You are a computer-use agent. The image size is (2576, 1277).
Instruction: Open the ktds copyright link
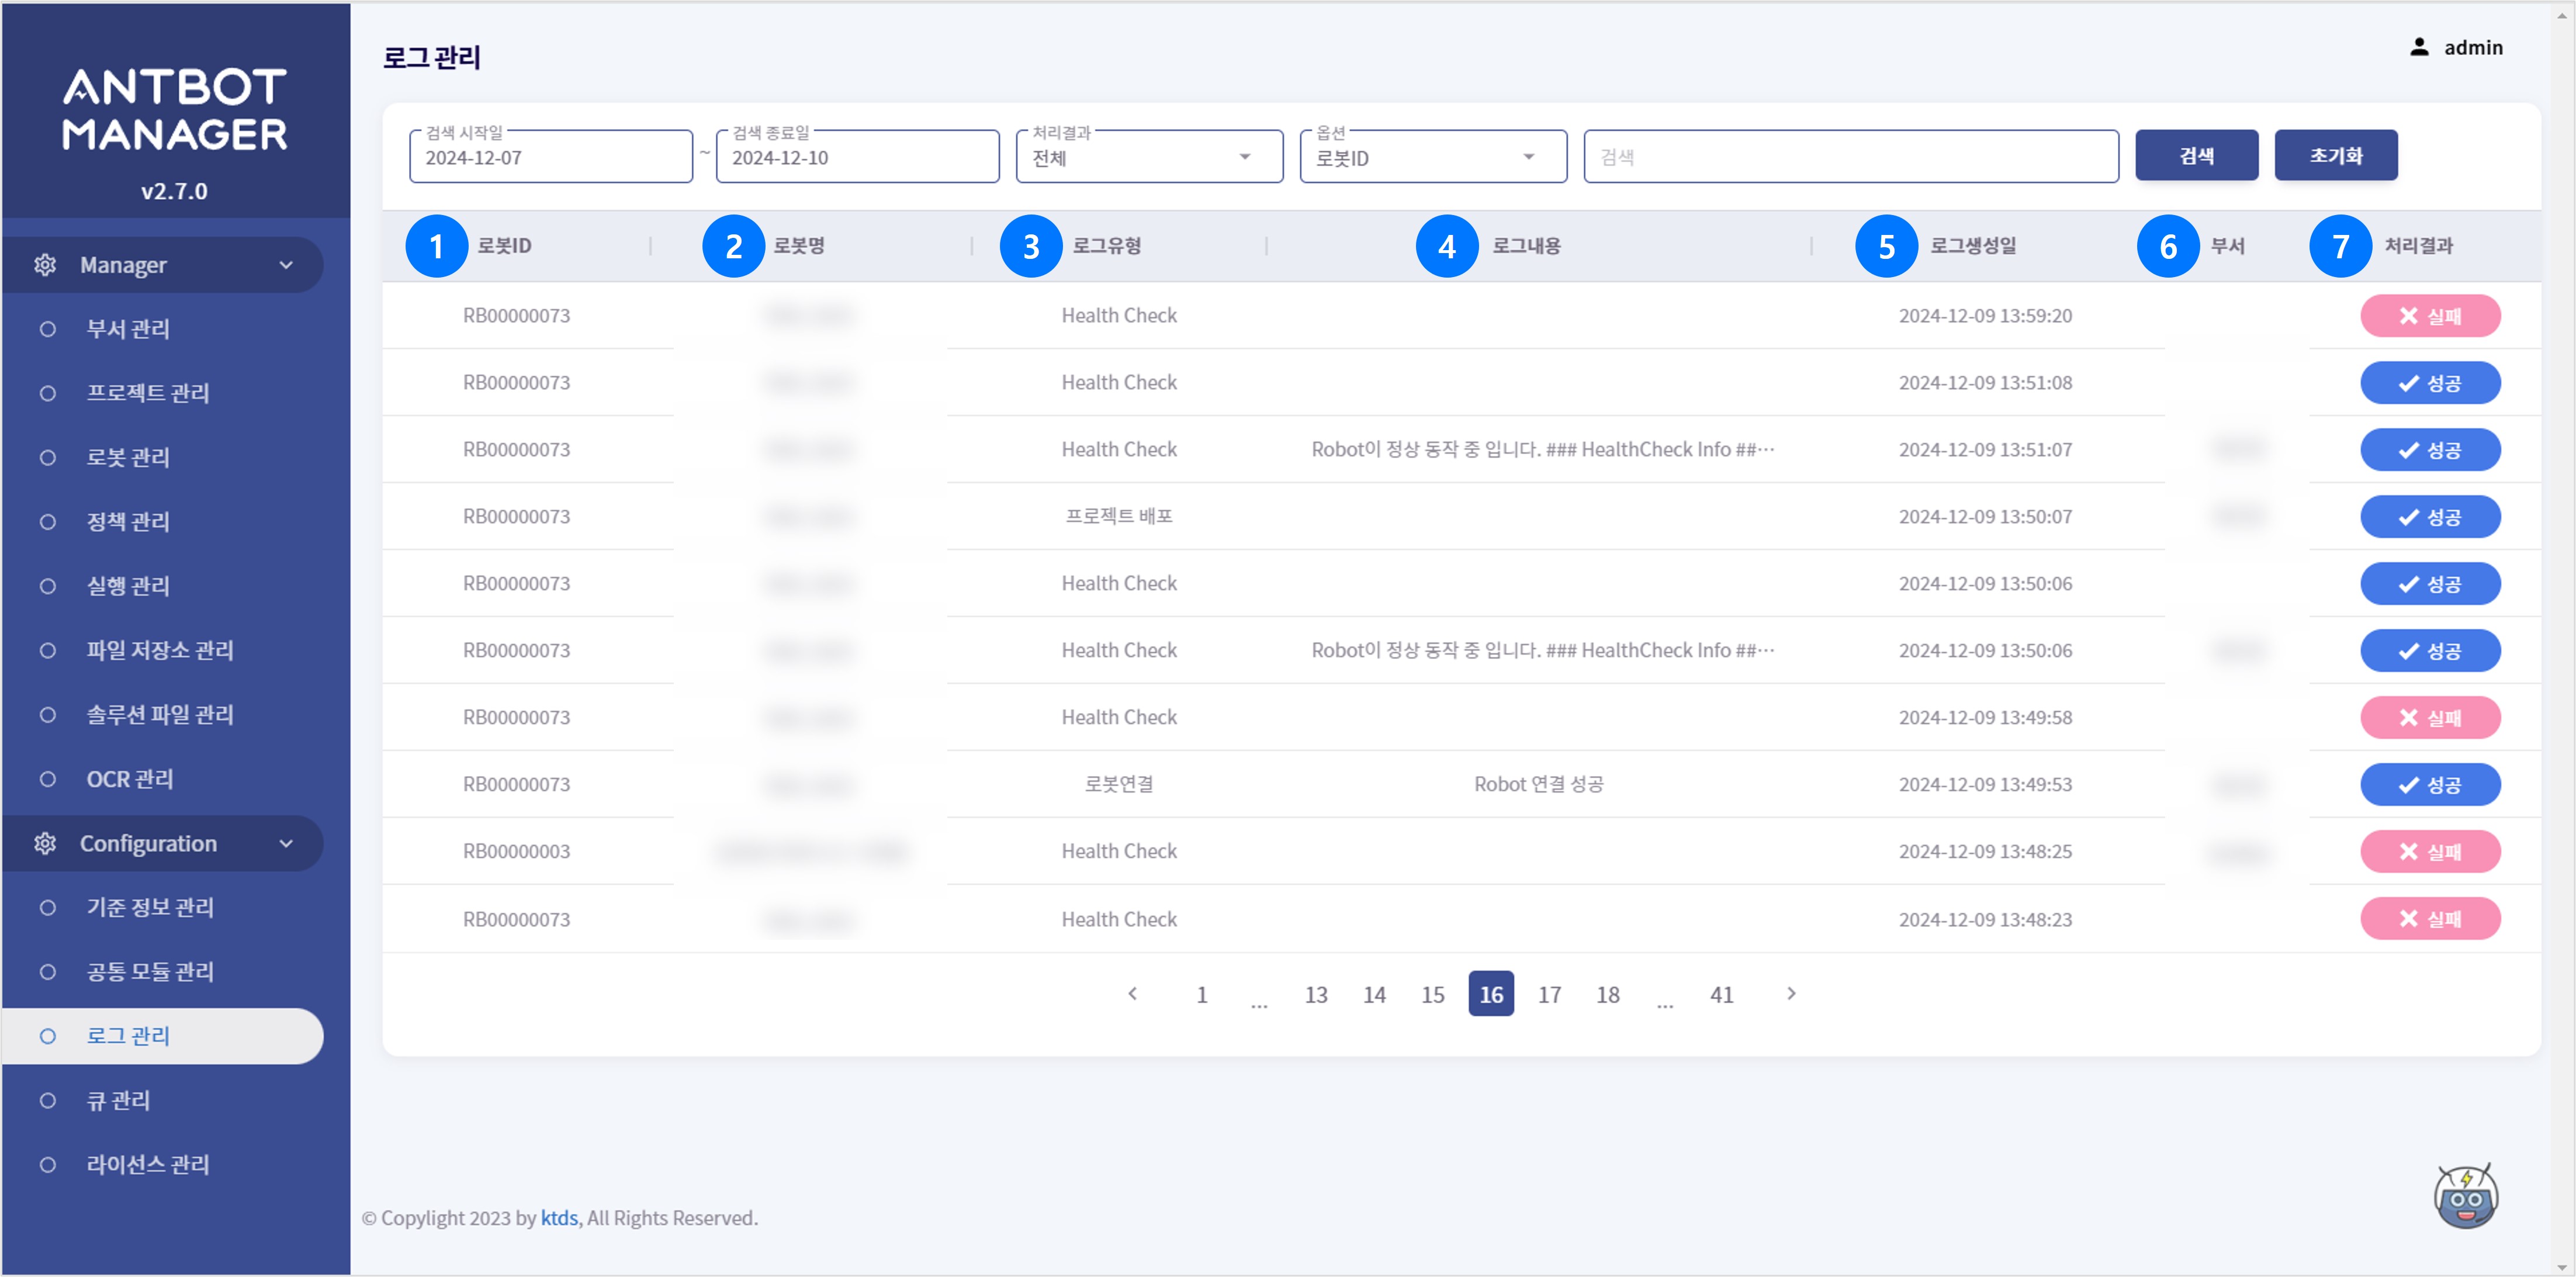tap(559, 1218)
